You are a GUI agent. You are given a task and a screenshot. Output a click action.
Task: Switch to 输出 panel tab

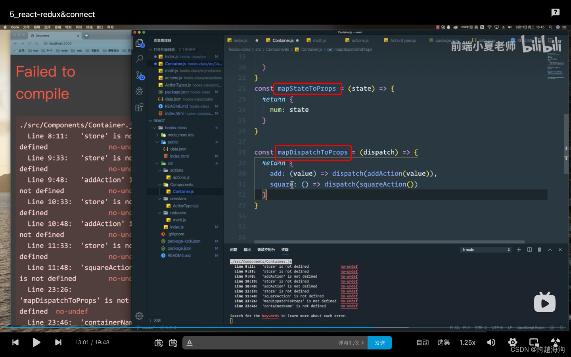247,250
